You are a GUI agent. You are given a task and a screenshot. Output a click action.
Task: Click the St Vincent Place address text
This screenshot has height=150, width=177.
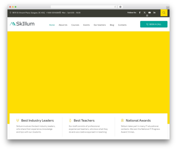point(28,13)
